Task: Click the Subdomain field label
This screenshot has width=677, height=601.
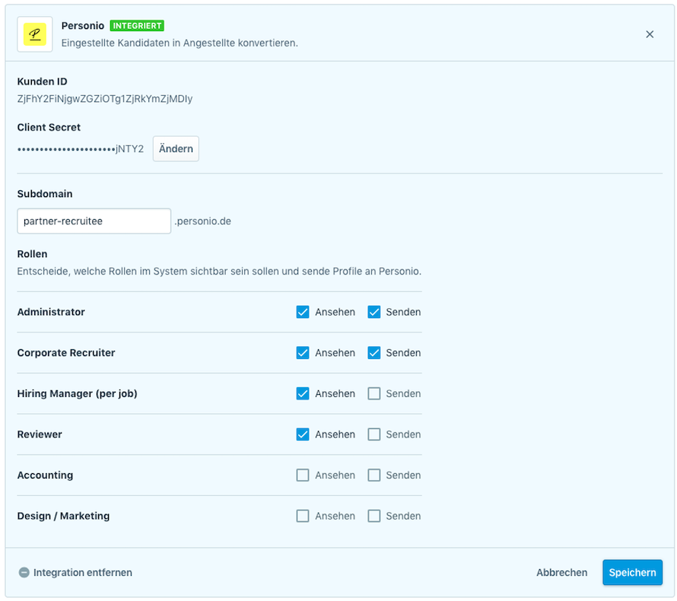Action: (45, 194)
